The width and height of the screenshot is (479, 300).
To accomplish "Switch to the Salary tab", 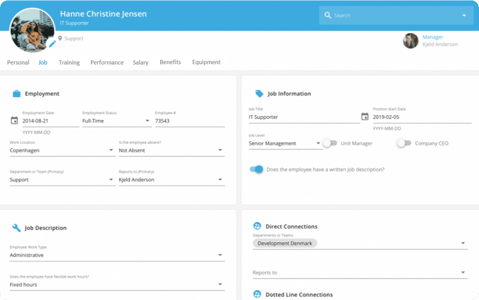I will pos(141,63).
